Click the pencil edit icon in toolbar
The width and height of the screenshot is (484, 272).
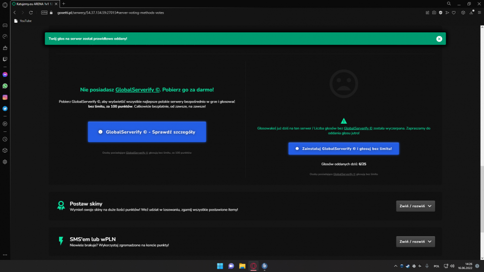[x=427, y=13]
